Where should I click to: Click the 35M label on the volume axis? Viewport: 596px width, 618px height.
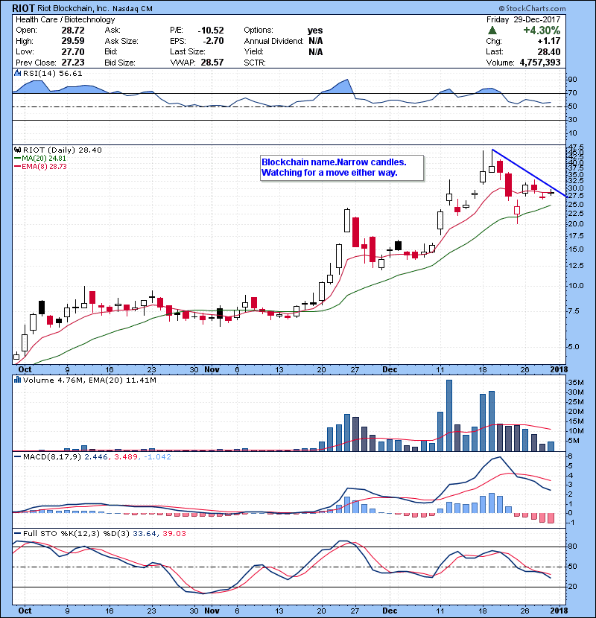575,382
